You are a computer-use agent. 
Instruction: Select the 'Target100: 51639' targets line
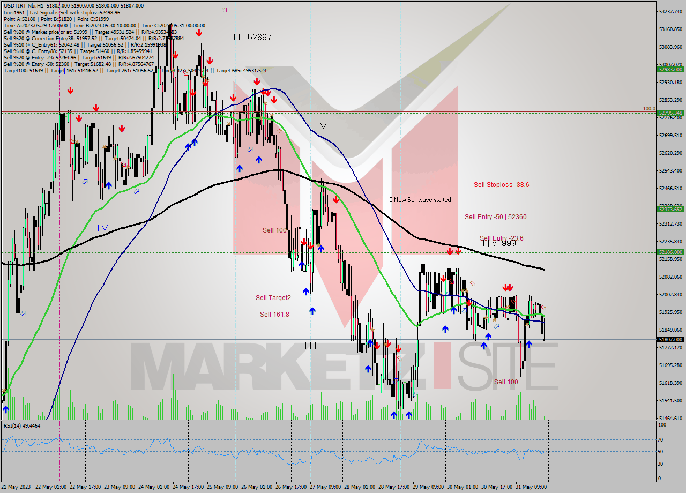(135, 70)
